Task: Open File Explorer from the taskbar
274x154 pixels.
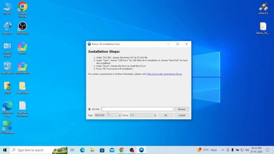Action: [92, 150]
